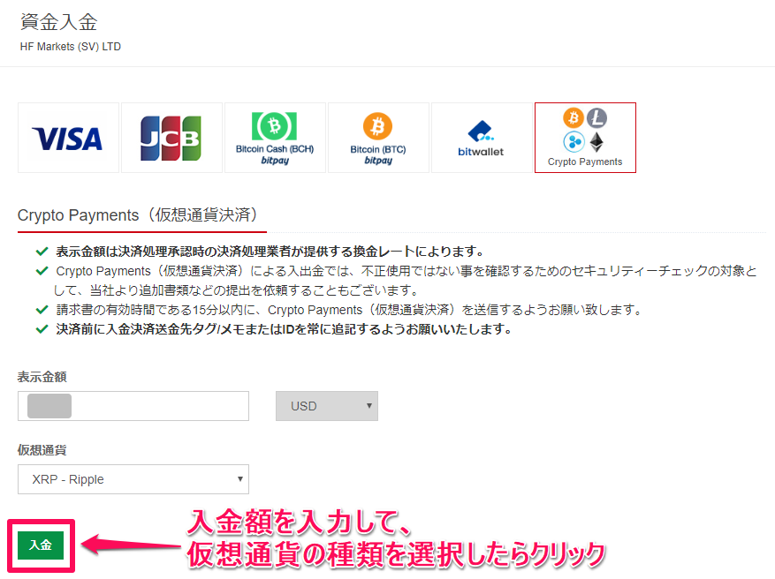This screenshot has height=579, width=775.
Task: Click the Crypto Payments（仮想通貨決済） section heading
Action: click(x=138, y=215)
